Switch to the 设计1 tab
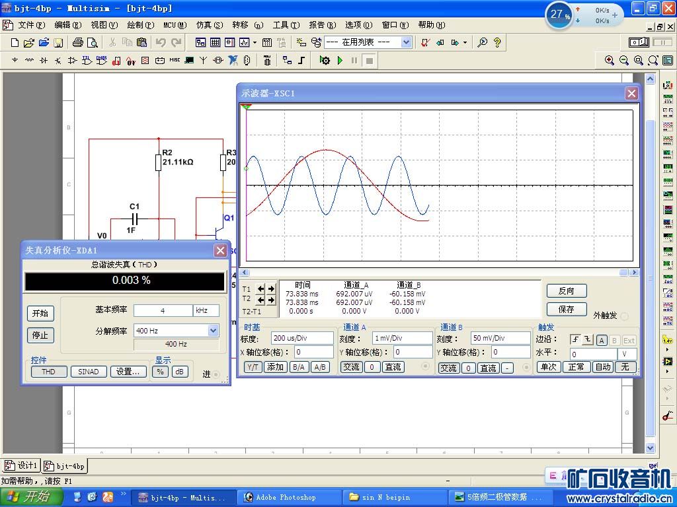The height and width of the screenshot is (507, 677). 22,465
